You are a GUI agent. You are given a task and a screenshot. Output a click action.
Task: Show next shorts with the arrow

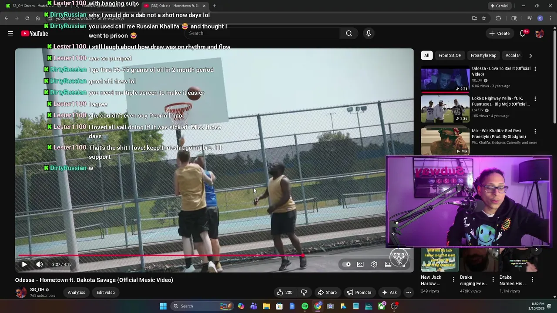click(x=537, y=250)
